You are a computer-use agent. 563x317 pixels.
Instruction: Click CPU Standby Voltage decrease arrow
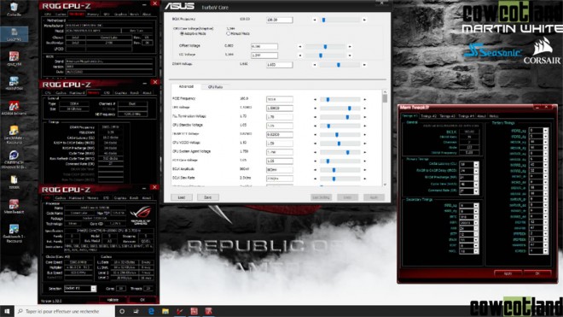pos(316,126)
